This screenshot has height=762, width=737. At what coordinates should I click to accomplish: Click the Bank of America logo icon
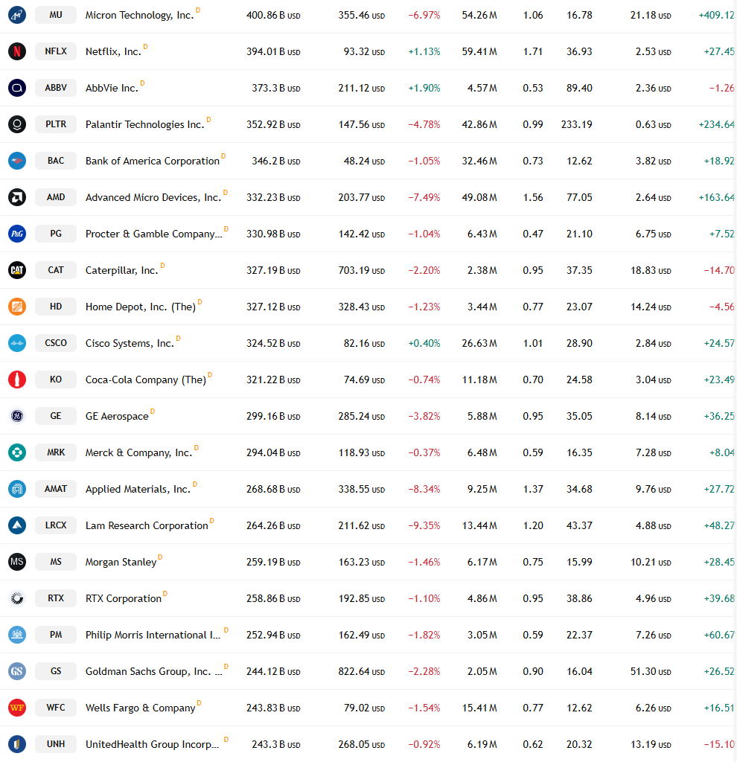(x=17, y=161)
